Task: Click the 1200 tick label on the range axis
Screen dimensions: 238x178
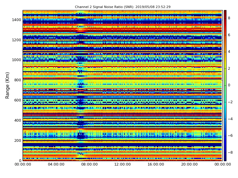Action: [17, 40]
